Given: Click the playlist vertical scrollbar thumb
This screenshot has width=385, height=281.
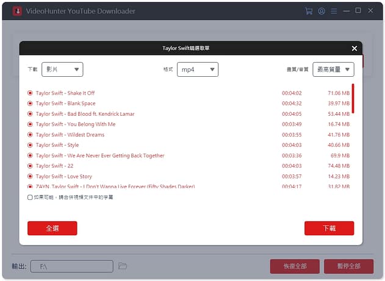Looking at the screenshot, I should (x=353, y=98).
